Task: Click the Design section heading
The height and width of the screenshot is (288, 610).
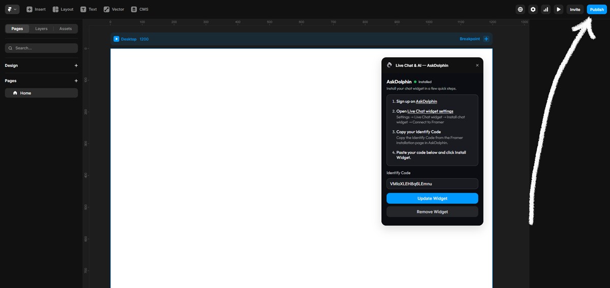Action: pos(11,65)
